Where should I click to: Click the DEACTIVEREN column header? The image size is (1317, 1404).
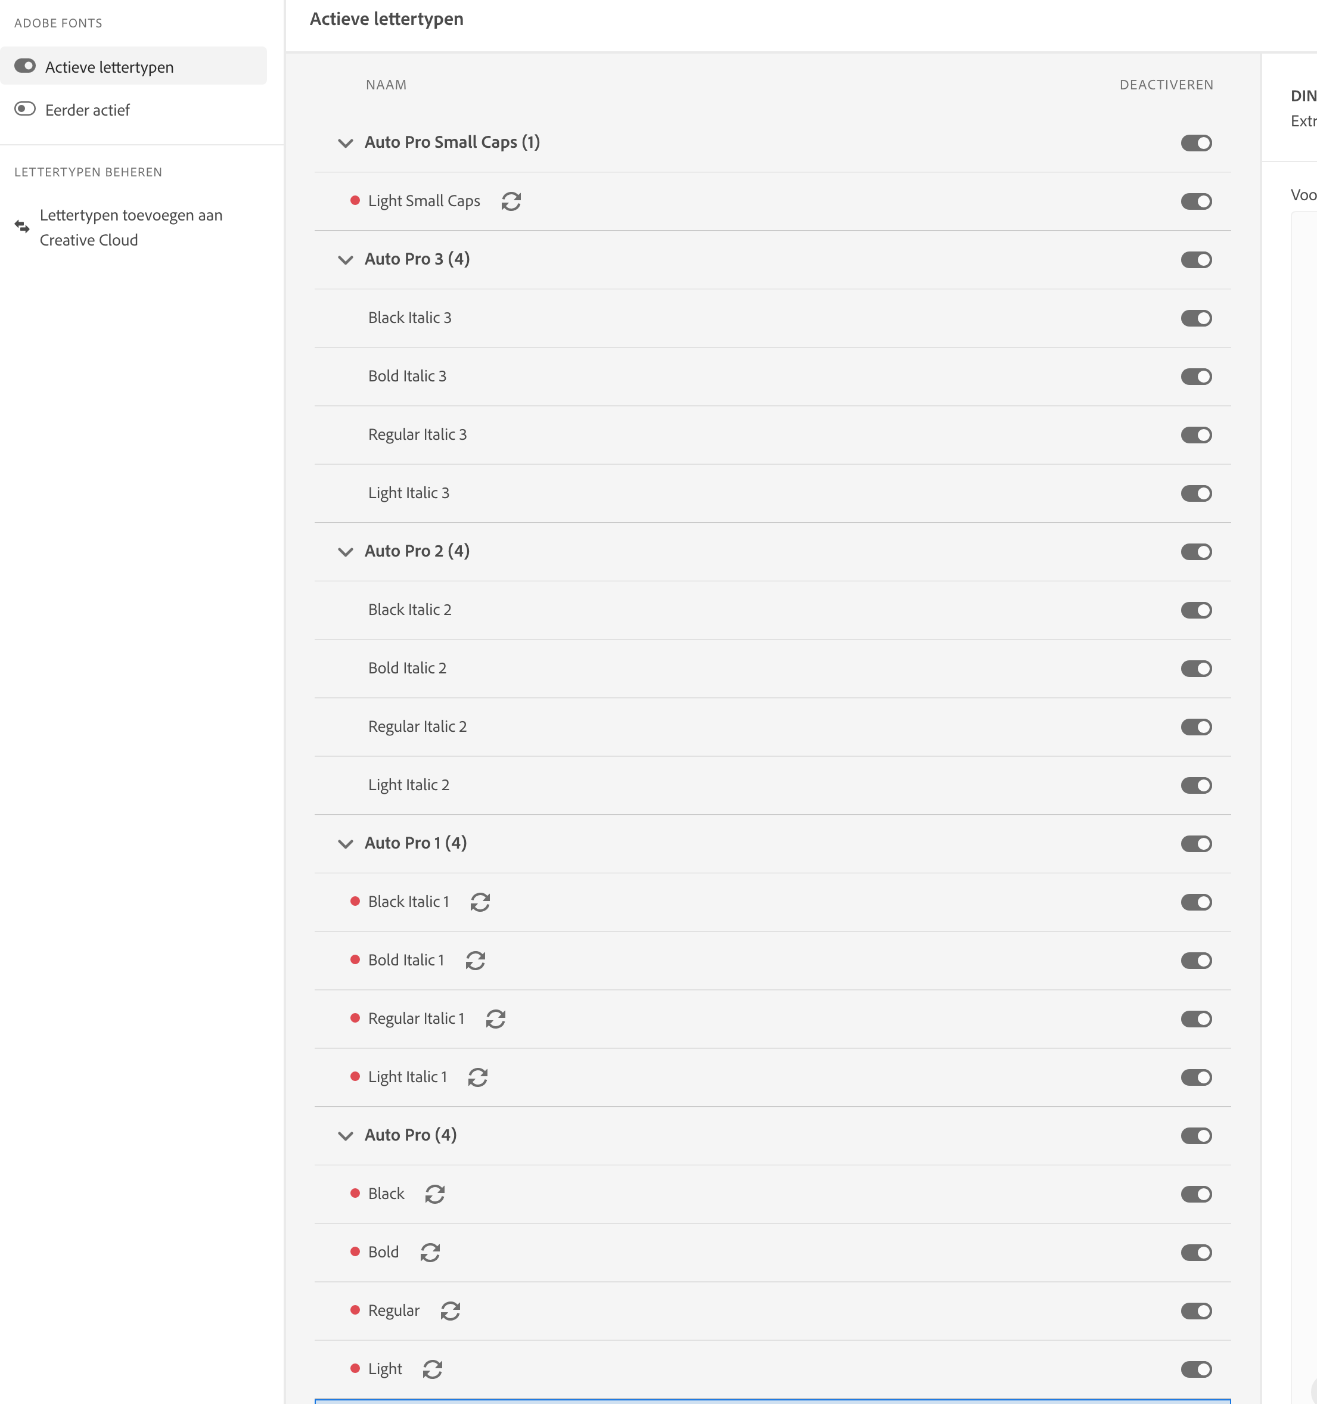tap(1167, 85)
